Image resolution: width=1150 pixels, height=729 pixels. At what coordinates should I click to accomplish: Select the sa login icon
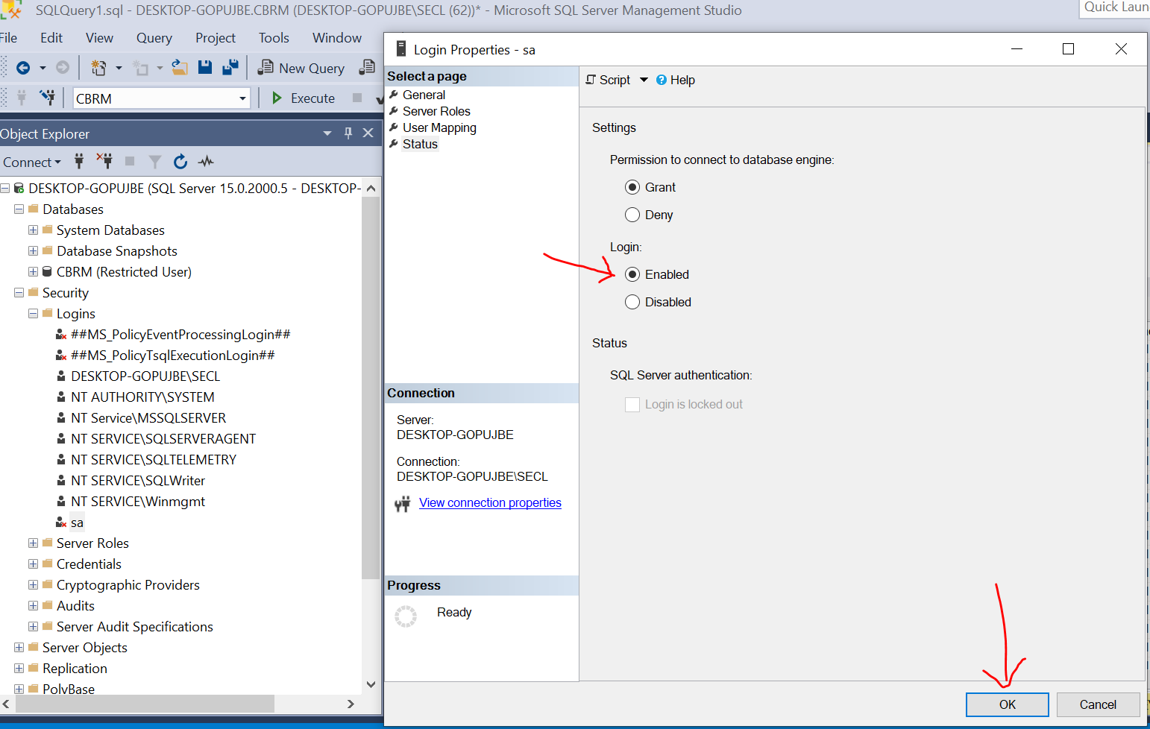pos(61,523)
